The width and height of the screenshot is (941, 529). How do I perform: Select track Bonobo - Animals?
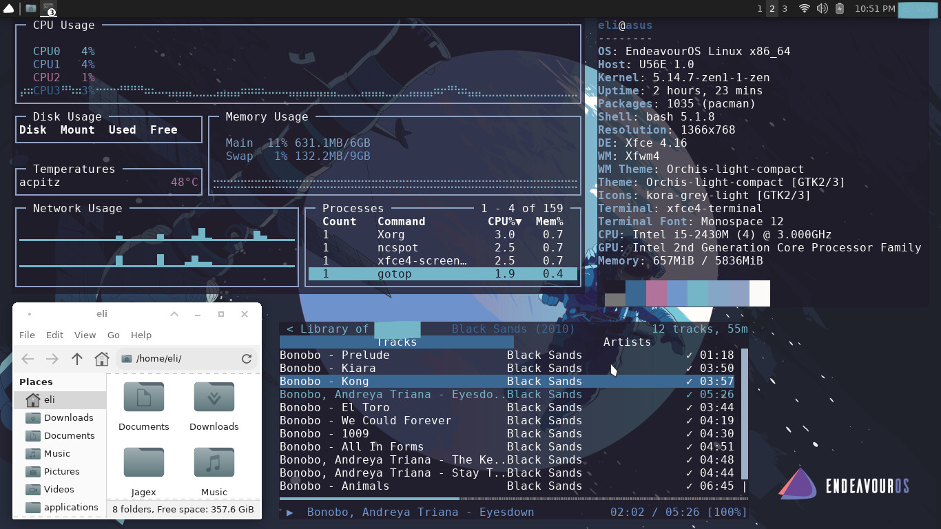coord(507,486)
